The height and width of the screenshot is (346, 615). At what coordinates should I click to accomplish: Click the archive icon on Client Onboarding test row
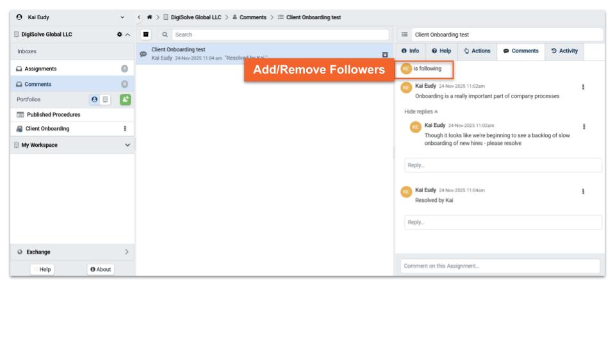coord(385,55)
